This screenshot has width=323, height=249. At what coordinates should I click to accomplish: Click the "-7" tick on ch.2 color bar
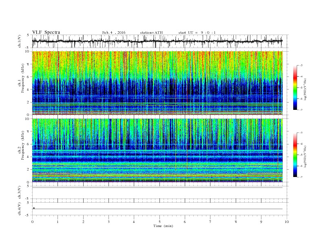coord(301,177)
